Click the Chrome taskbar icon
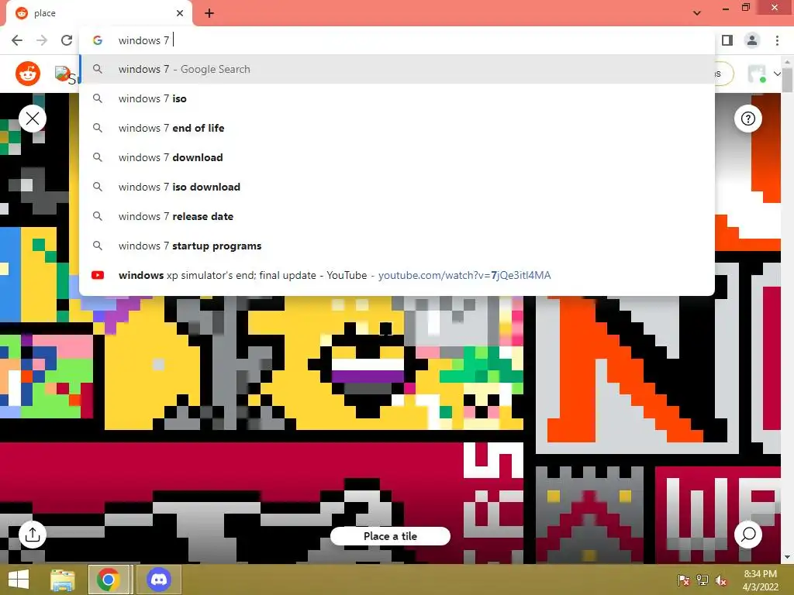 click(x=109, y=580)
